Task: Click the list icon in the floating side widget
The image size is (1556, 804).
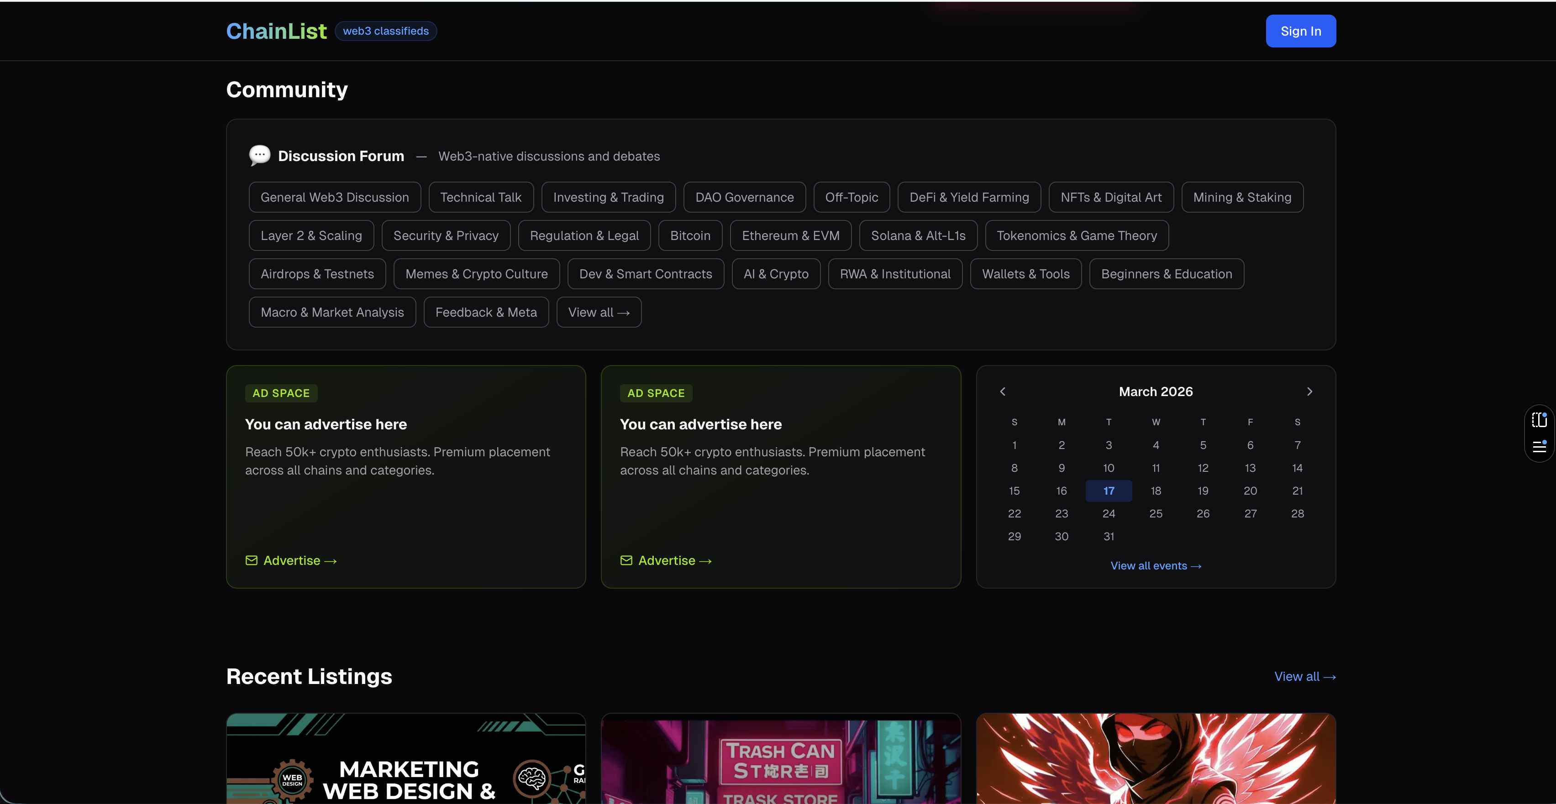Action: pyautogui.click(x=1539, y=447)
